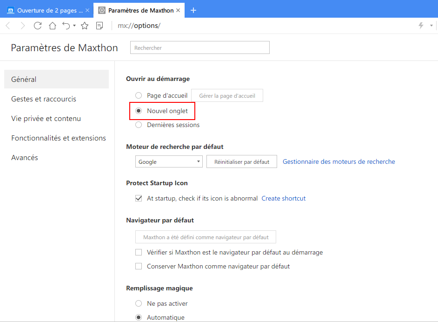Open a new tab with plus button
The width and height of the screenshot is (438, 322).
pos(193,10)
